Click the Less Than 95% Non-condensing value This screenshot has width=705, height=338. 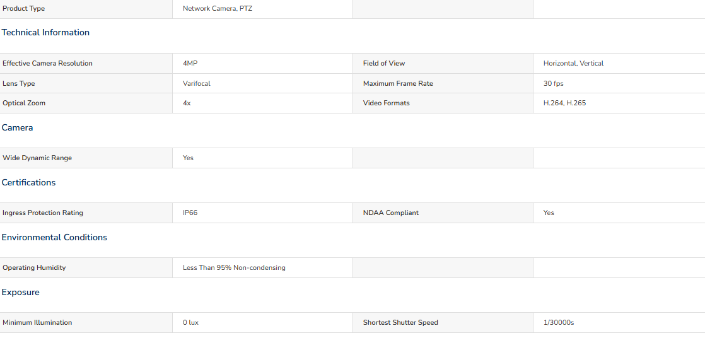[234, 268]
